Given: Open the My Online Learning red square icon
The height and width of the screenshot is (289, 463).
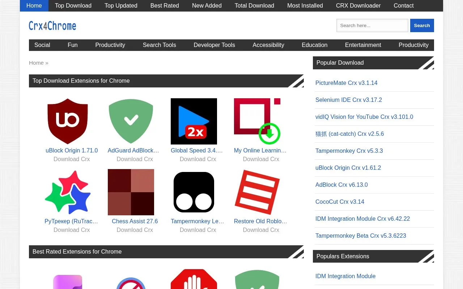Looking at the screenshot, I should coord(257,121).
